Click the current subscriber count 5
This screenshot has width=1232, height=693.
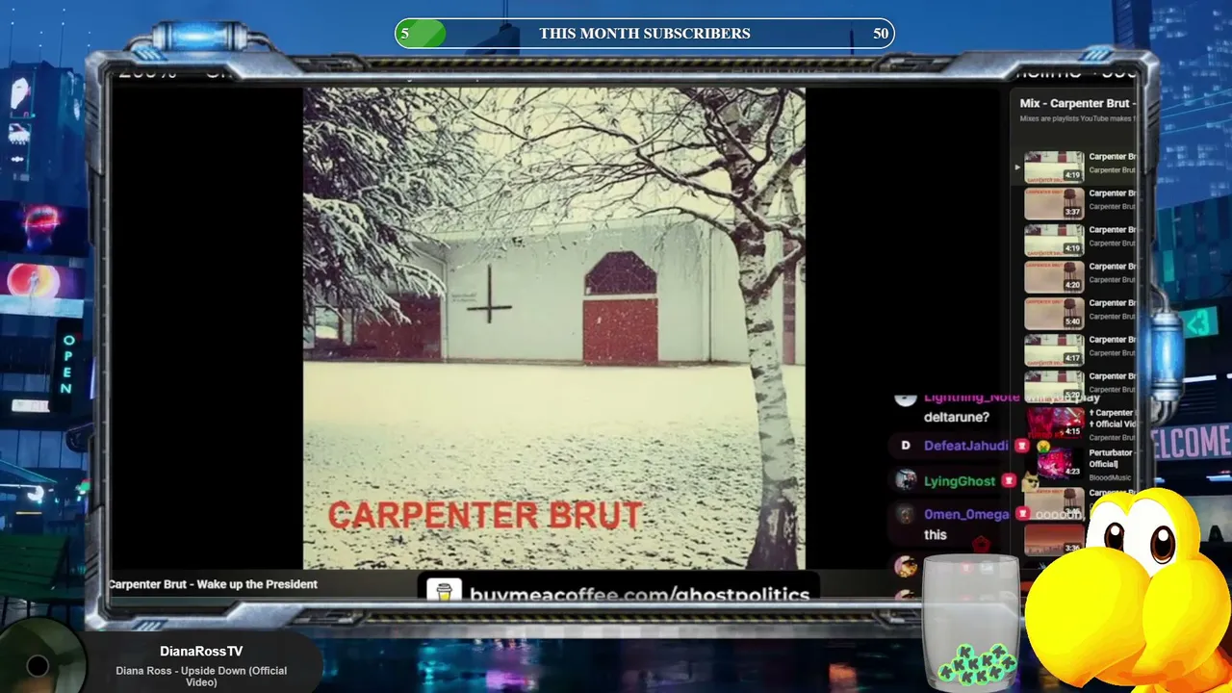click(x=405, y=34)
